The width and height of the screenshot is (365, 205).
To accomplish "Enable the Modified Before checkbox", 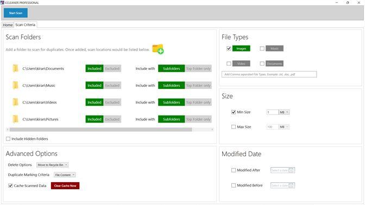I will [x=234, y=185].
